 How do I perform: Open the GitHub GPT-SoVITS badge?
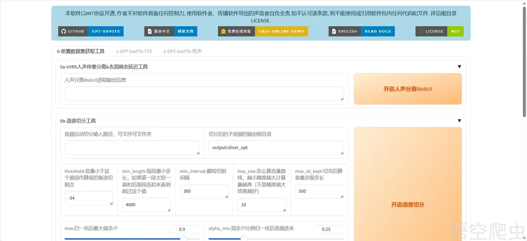tap(91, 31)
